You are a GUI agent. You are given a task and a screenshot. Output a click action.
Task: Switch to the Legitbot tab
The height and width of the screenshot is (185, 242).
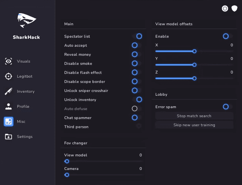click(24, 76)
